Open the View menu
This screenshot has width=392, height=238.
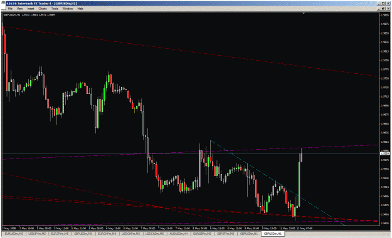[x=19, y=9]
